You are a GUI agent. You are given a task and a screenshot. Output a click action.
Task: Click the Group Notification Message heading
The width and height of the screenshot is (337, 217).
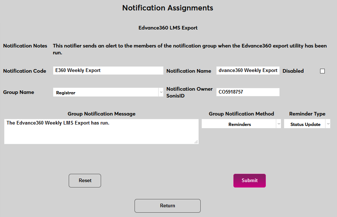pyautogui.click(x=101, y=114)
